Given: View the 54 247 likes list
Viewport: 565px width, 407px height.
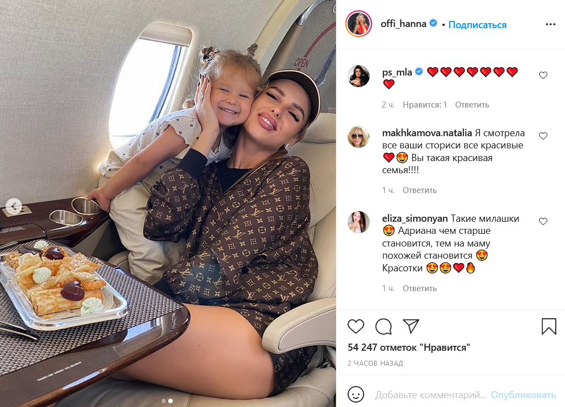Looking at the screenshot, I should [409, 347].
